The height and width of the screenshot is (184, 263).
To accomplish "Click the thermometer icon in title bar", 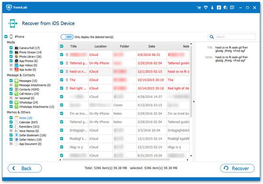I will point(212,7).
